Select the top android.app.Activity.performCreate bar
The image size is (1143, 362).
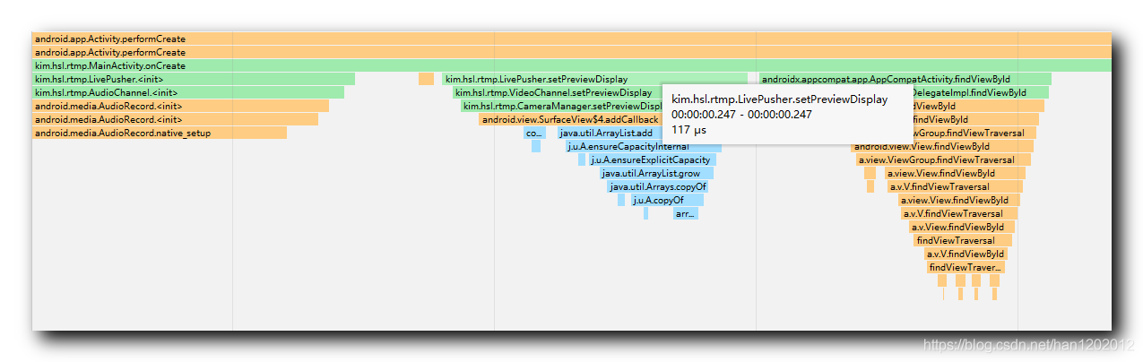pos(571,39)
